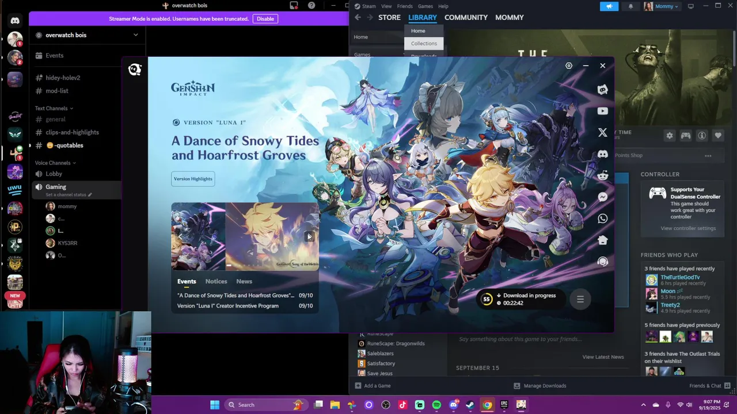Disable Discord Streamer Mode
The image size is (737, 414).
(265, 18)
